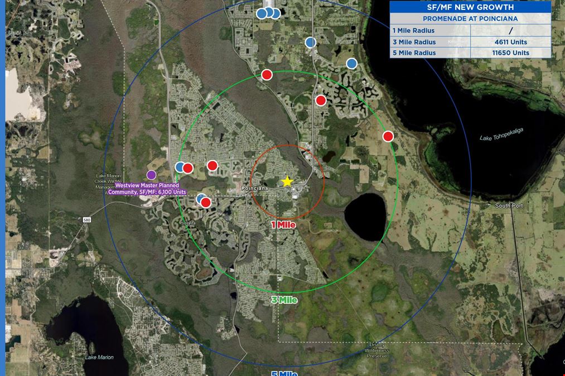Select the red marker on Lake Tohopekaliga shore

click(388, 136)
